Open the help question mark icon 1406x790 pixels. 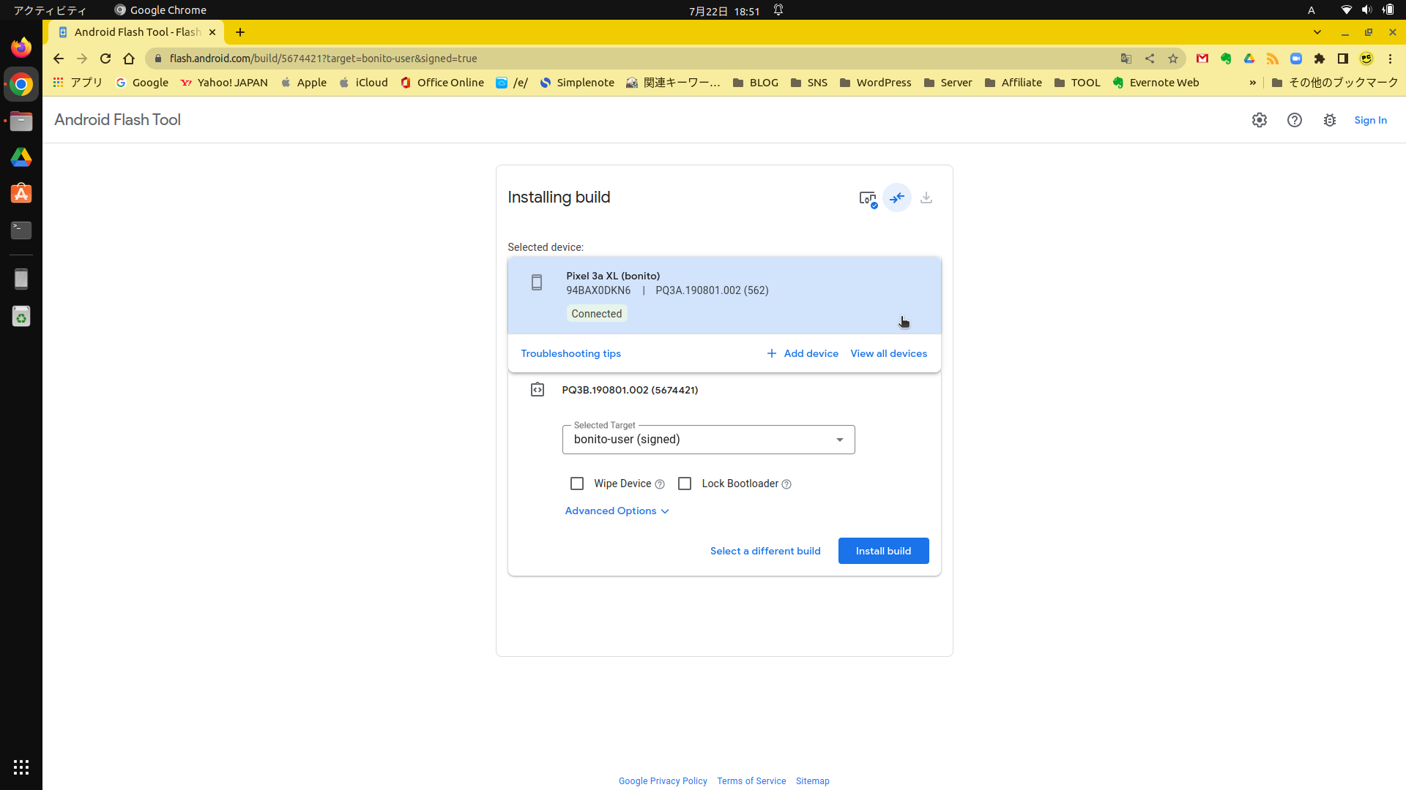click(x=1294, y=120)
